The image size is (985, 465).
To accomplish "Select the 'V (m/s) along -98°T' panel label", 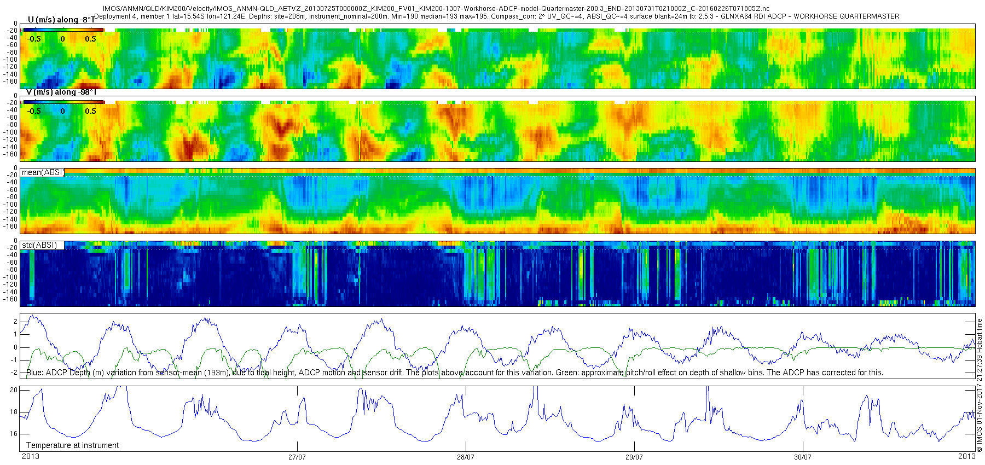I will point(61,92).
